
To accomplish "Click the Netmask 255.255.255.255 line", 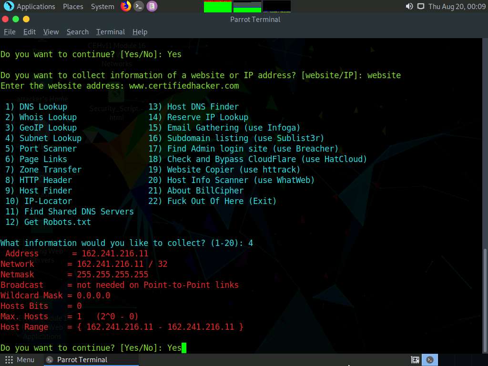I will (x=74, y=274).
